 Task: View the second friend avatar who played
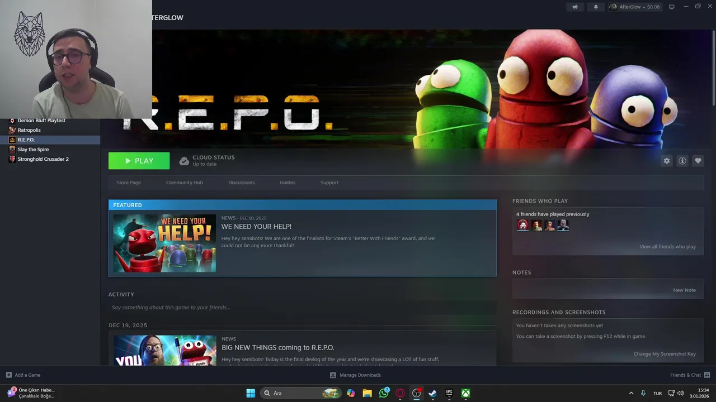[536, 225]
